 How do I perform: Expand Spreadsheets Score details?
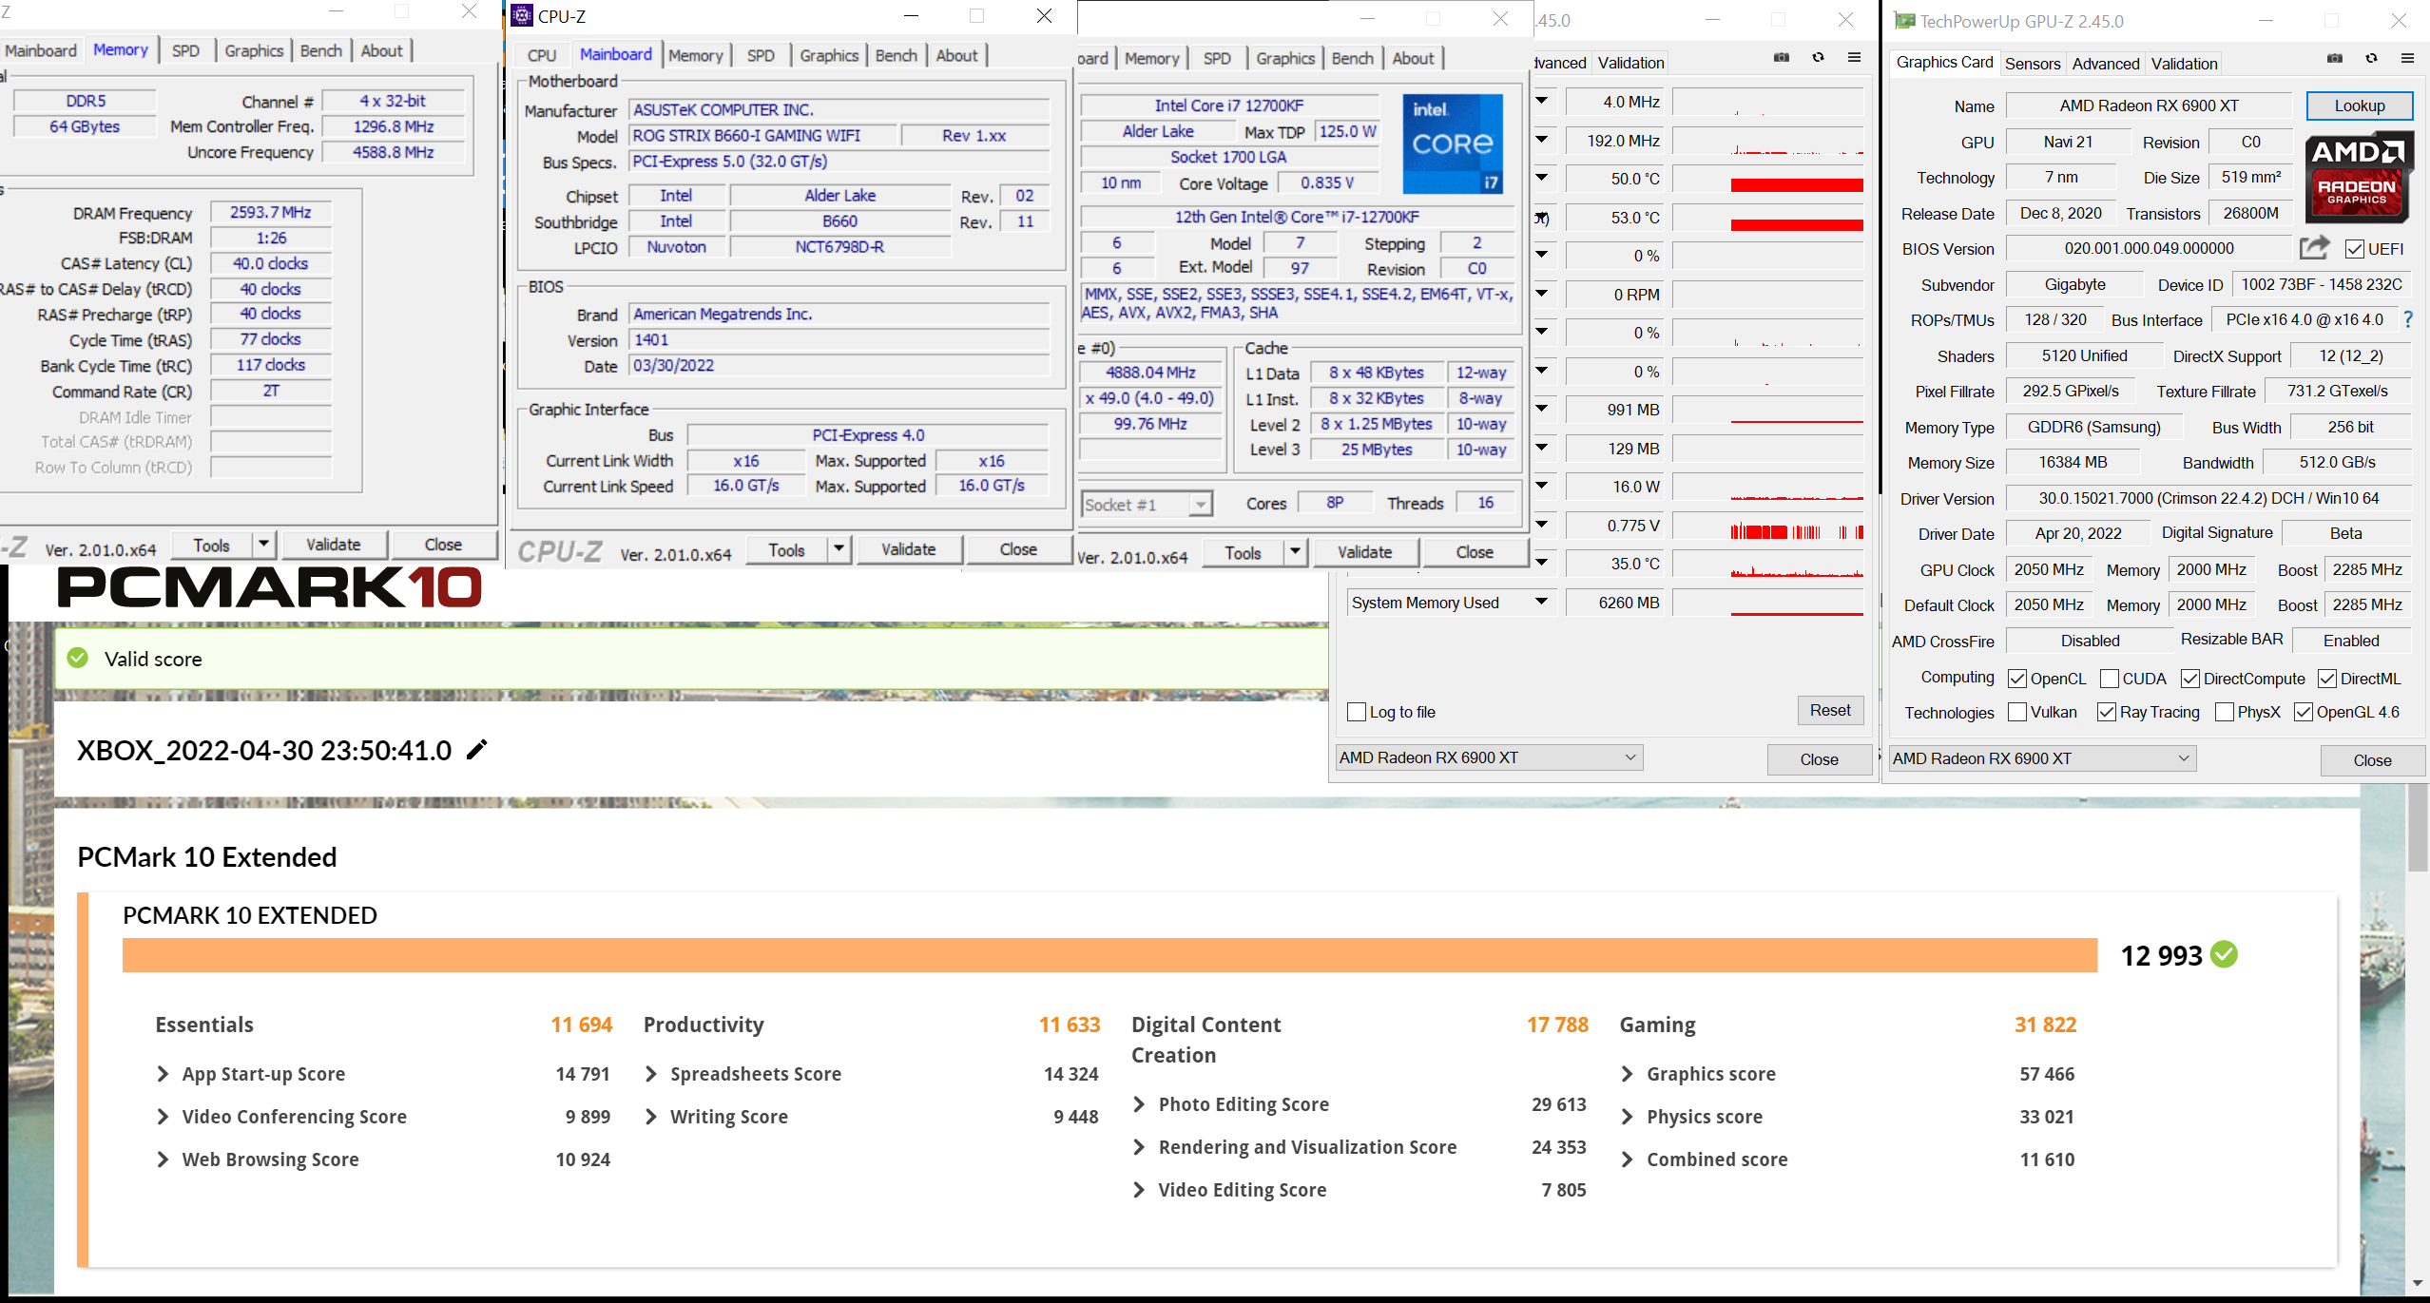(651, 1074)
